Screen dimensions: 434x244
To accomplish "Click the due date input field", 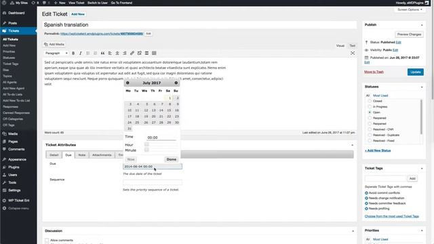I will [x=153, y=167].
